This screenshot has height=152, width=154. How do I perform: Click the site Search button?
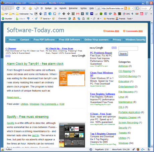tap(123, 54)
